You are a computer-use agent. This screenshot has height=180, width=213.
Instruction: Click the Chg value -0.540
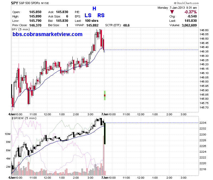(192, 16)
